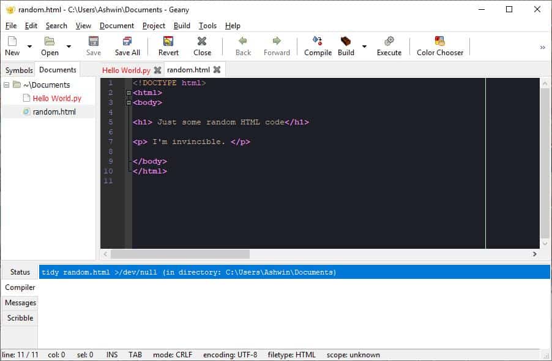Collapse the html code fold marker
Viewport: 552px width, 361px height.
[129, 92]
